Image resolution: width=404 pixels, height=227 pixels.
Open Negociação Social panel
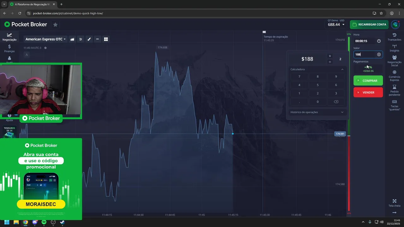pos(395,61)
